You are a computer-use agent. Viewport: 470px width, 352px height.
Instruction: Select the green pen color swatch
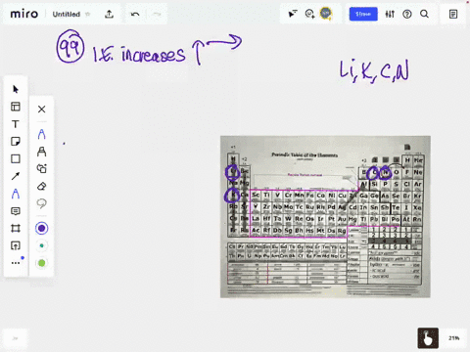(x=41, y=263)
